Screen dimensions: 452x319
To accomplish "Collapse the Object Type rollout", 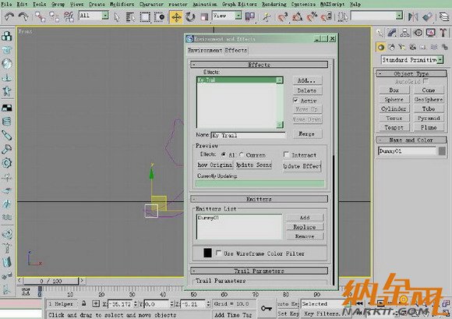I will (411, 73).
